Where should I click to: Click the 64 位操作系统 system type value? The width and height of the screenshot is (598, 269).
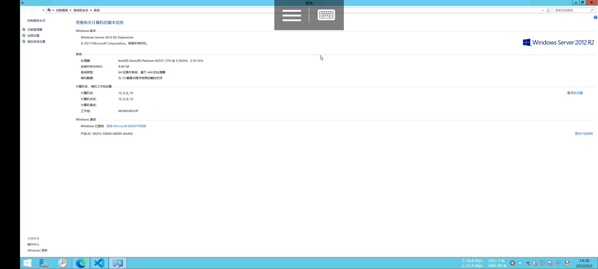click(x=142, y=72)
